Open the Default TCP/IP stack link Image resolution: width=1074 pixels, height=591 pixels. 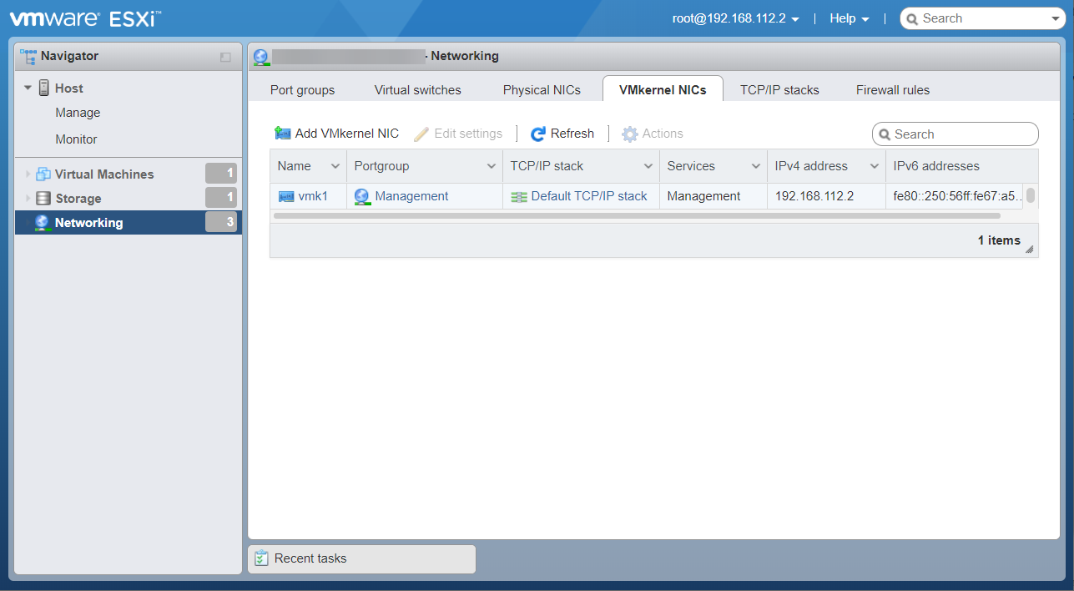click(x=589, y=196)
